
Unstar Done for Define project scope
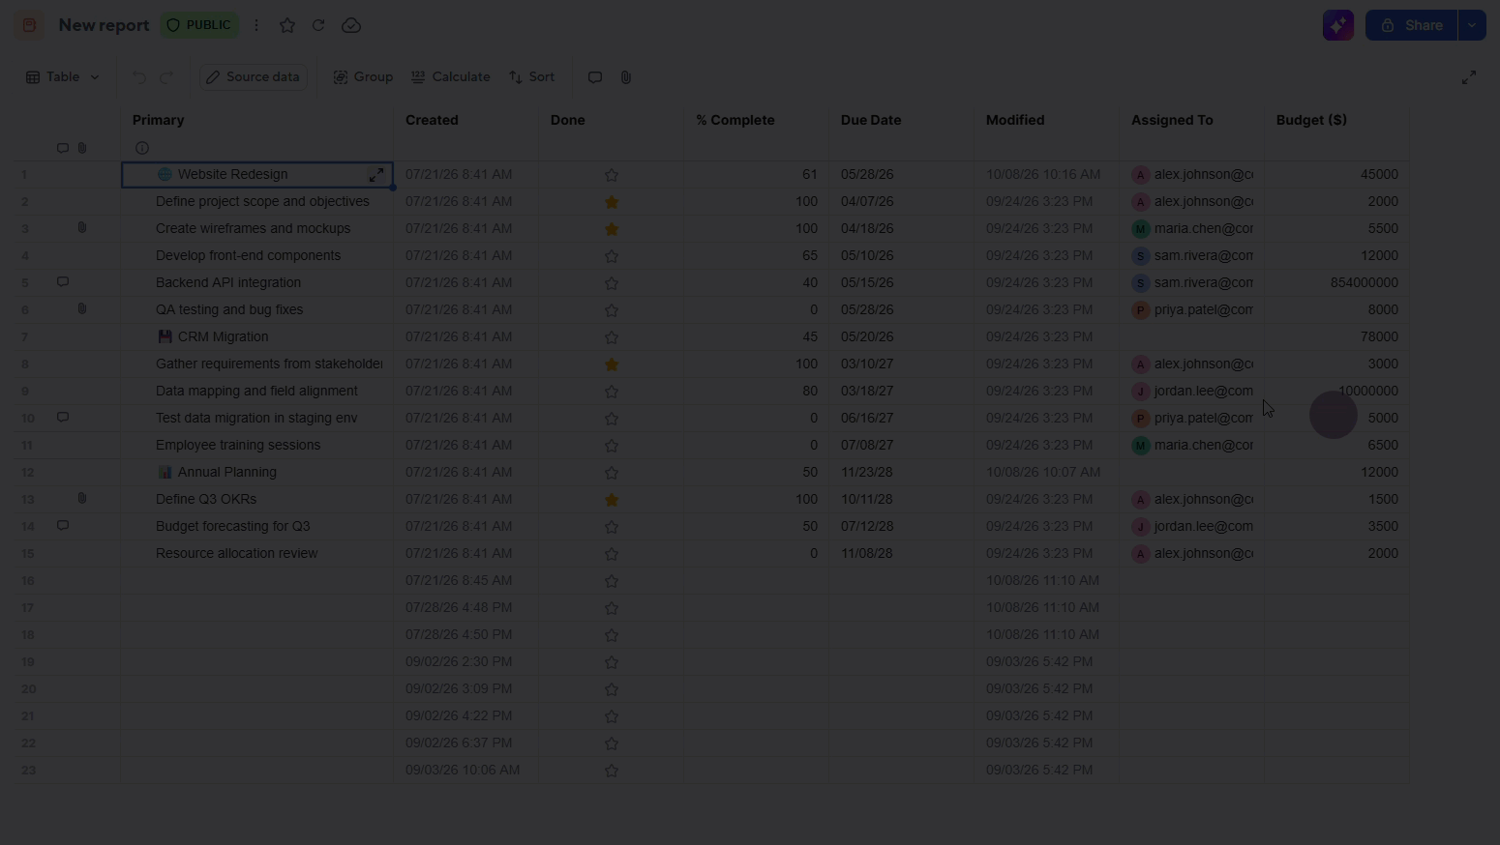[612, 202]
